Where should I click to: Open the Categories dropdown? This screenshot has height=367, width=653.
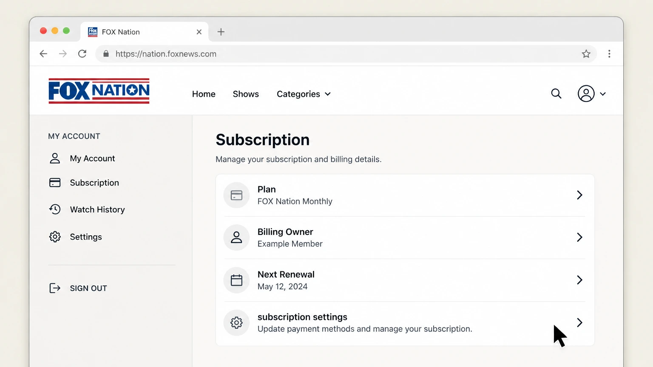pos(304,94)
